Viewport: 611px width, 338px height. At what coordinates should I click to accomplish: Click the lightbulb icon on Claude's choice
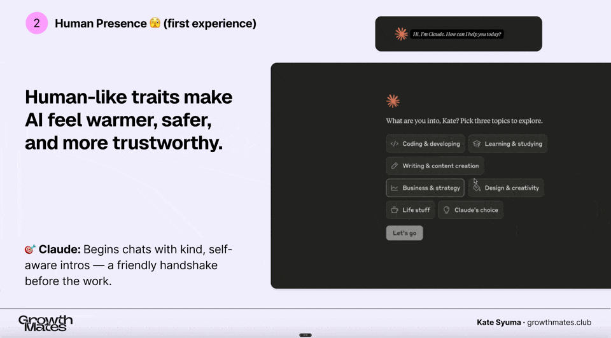(447, 210)
